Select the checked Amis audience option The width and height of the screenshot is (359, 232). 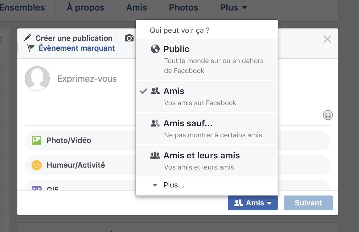207,97
